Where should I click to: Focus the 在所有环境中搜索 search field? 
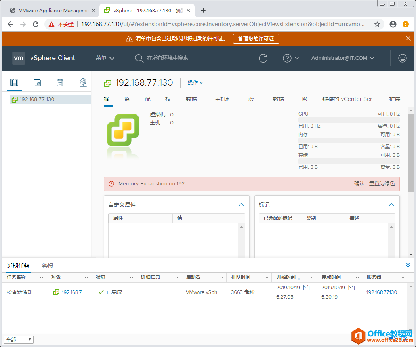point(168,58)
